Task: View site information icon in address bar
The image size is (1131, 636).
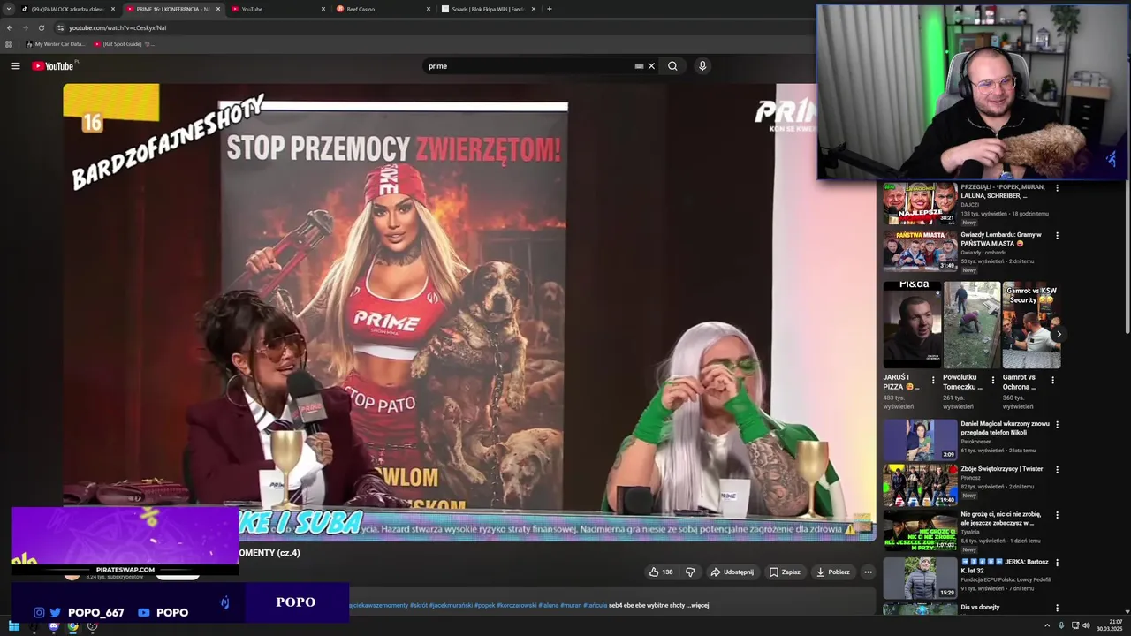Action: 60,27
